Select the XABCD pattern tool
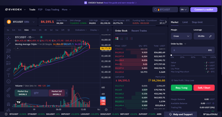The height and width of the screenshot is (117, 222). (x=9, y=57)
